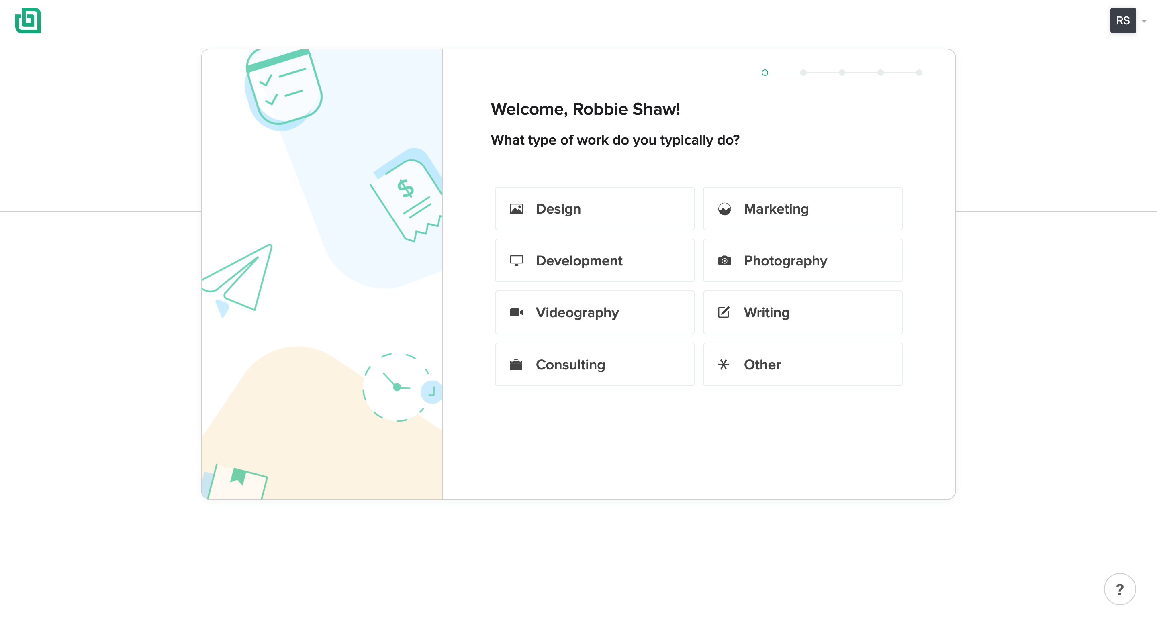Screen dimensions: 1157x626
Task: Choose the Design work type option
Action: click(x=594, y=209)
